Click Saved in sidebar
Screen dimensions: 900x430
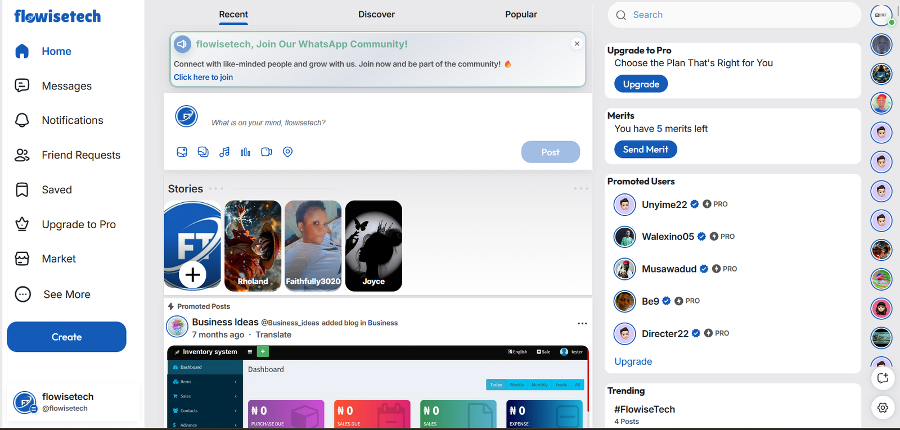coord(57,190)
